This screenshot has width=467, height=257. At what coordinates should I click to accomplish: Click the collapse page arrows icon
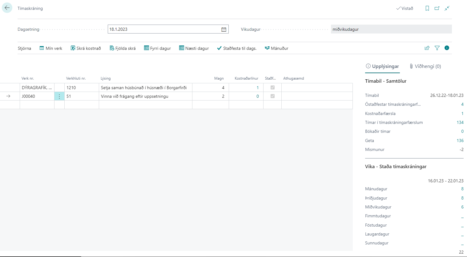(x=447, y=8)
